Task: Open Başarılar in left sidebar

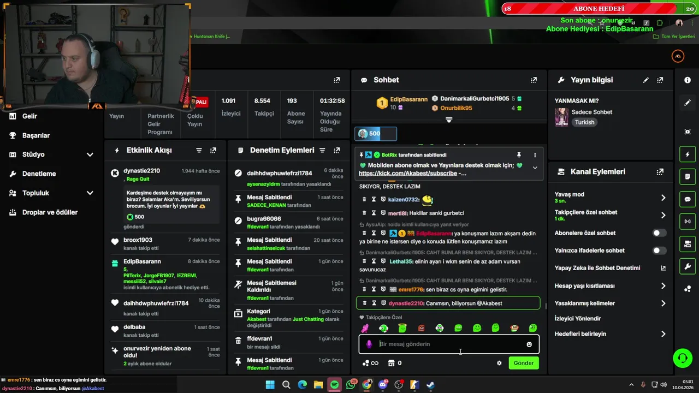Action: coord(36,135)
